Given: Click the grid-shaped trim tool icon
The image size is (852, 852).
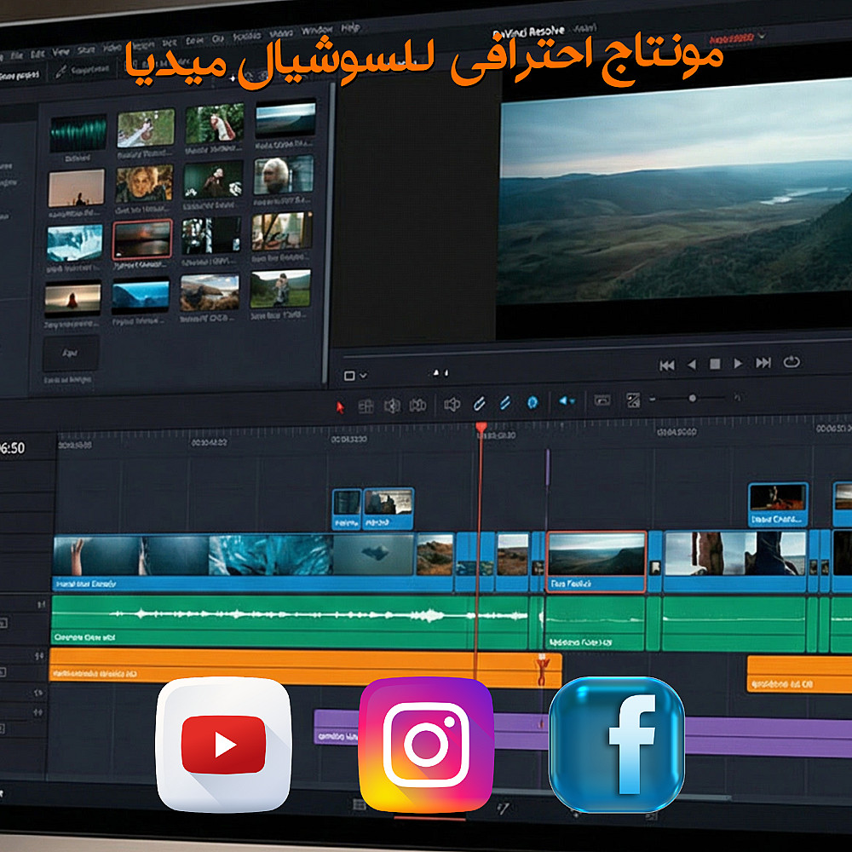Looking at the screenshot, I should (x=366, y=406).
